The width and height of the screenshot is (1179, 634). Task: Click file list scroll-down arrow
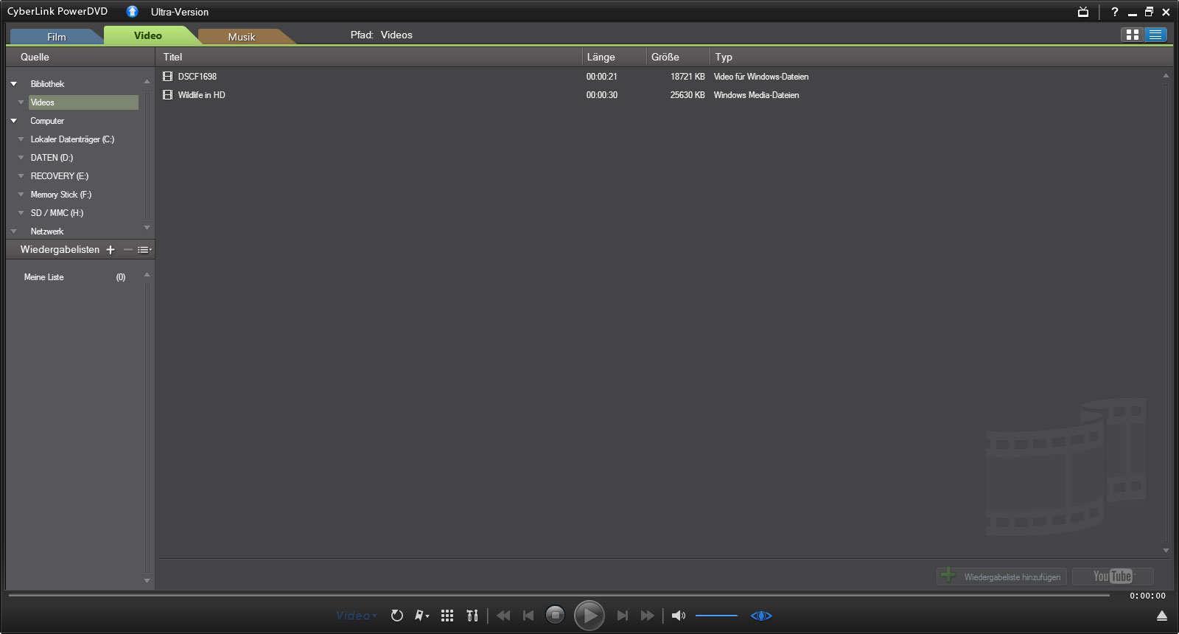[x=1166, y=551]
